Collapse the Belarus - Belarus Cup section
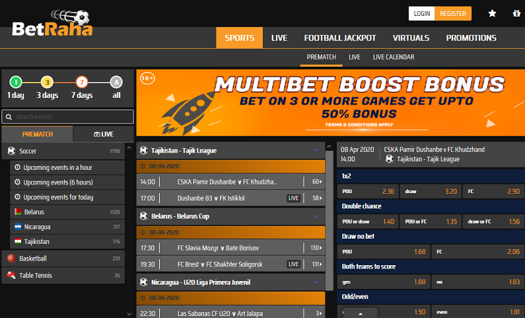The image size is (525, 318). pos(316,216)
